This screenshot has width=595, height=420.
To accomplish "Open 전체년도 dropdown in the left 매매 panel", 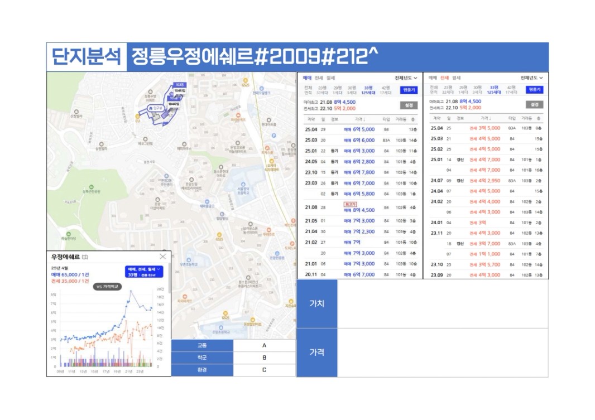I will pos(406,78).
